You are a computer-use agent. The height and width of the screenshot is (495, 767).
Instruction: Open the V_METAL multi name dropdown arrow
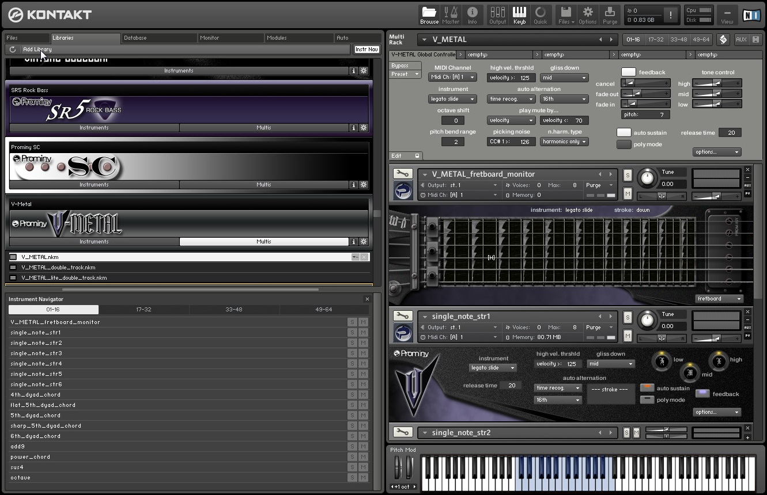[425, 40]
